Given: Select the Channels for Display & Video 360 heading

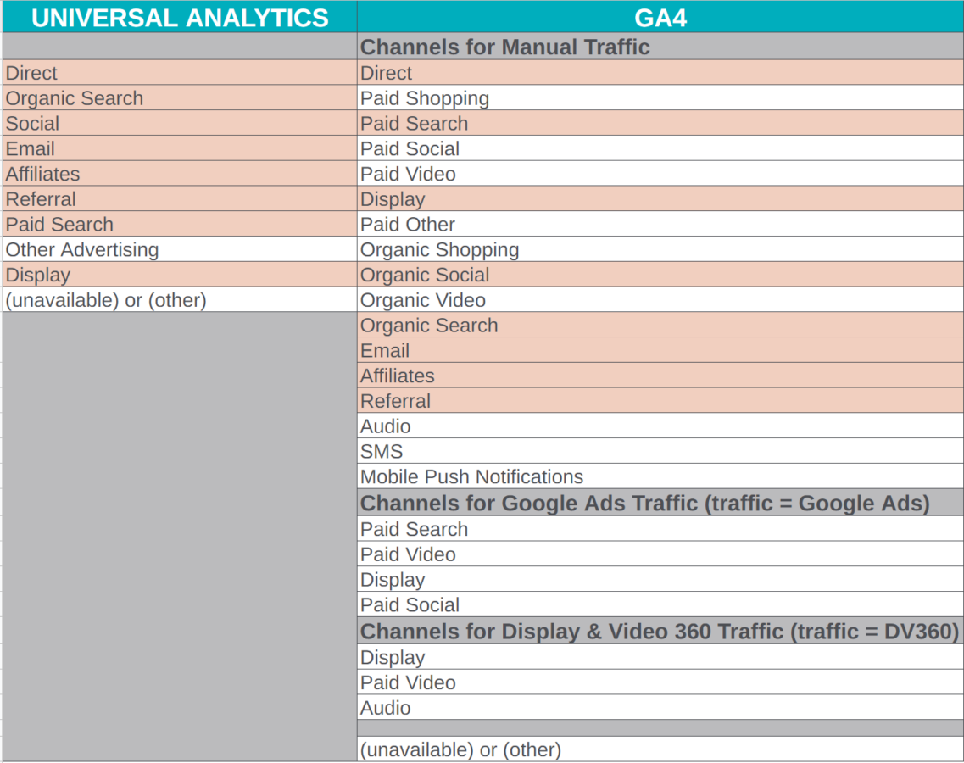Looking at the screenshot, I should (x=659, y=632).
